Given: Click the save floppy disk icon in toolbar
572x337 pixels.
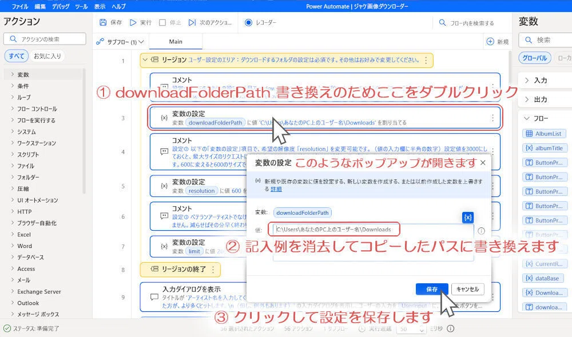Looking at the screenshot, I should click(103, 23).
